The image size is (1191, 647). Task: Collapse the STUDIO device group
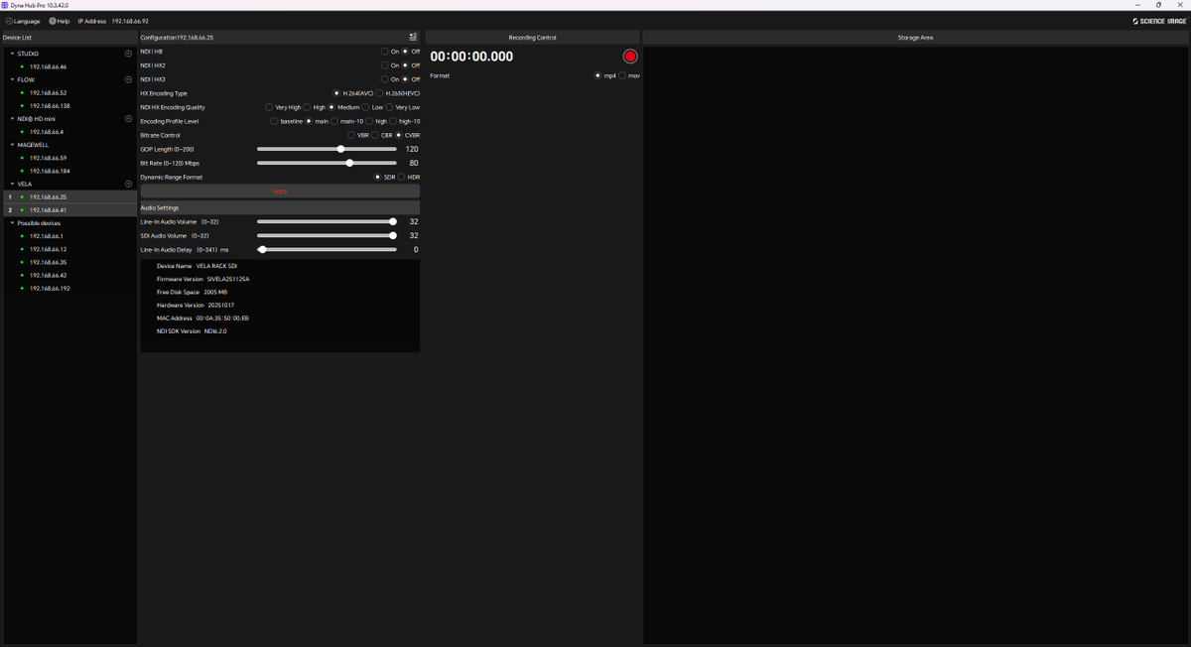point(13,54)
